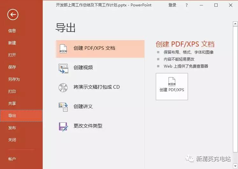Minimize the PowerPoint window
Screen dimensions: 238x169
tap(201, 5)
